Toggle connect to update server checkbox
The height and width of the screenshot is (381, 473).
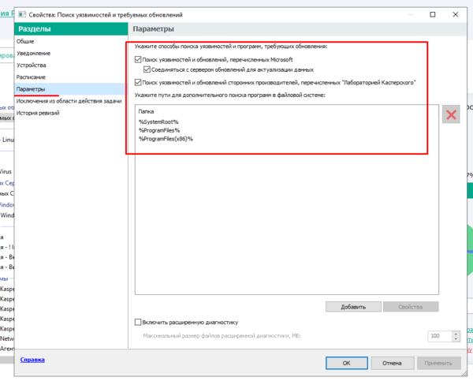coord(147,69)
